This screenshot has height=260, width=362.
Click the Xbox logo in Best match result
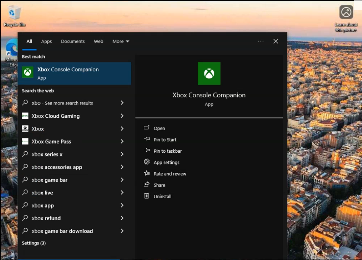[x=28, y=72]
